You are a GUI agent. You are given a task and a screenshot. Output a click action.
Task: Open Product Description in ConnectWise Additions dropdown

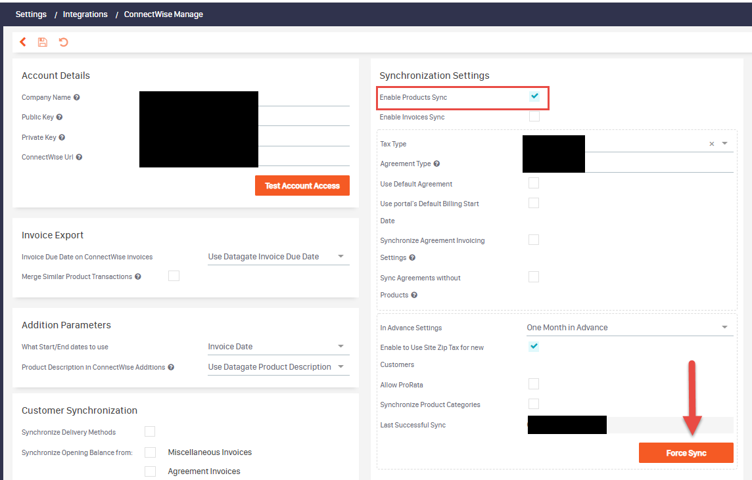278,367
